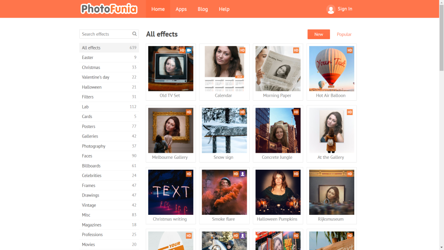This screenshot has width=444, height=250.
Task: Open the Morning Paper effect thumbnail
Action: click(x=278, y=69)
